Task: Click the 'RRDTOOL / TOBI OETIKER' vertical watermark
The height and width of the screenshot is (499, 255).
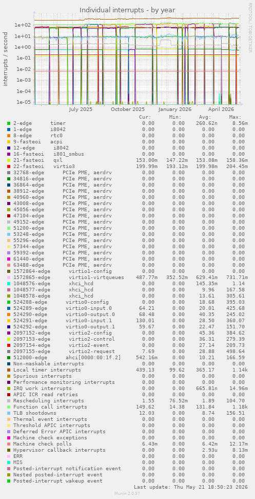Action: pos(250,27)
